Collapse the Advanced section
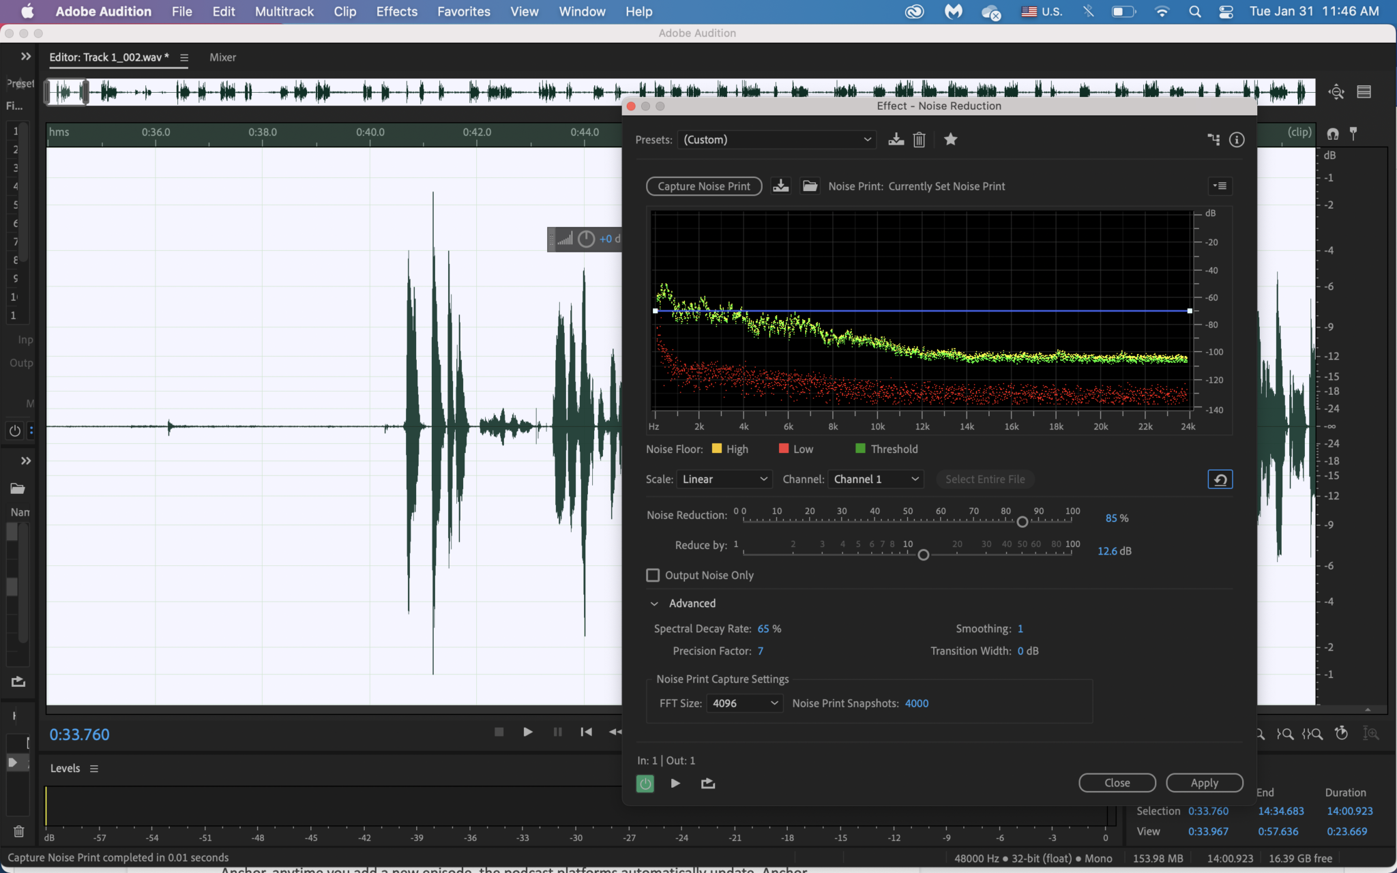 (654, 604)
